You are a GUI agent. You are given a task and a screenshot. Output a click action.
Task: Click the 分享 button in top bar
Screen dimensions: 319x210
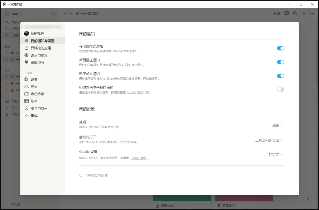coord(277,13)
